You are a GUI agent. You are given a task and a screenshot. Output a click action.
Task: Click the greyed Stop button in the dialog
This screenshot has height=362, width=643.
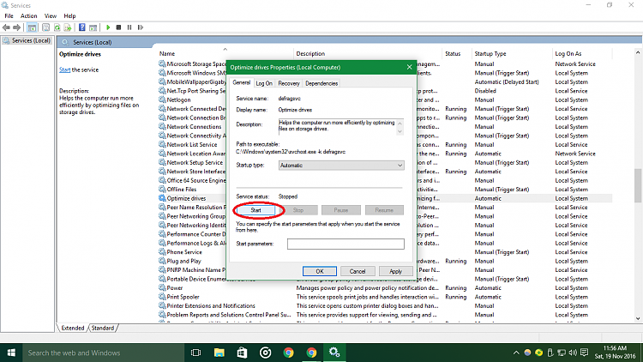coord(298,210)
